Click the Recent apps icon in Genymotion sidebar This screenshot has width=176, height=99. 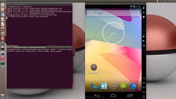[x=144, y=83]
